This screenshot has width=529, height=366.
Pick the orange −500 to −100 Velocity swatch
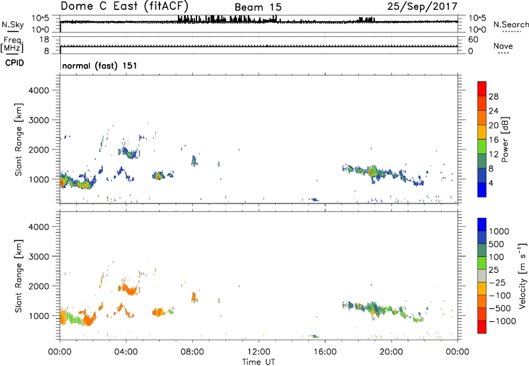pyautogui.click(x=482, y=301)
